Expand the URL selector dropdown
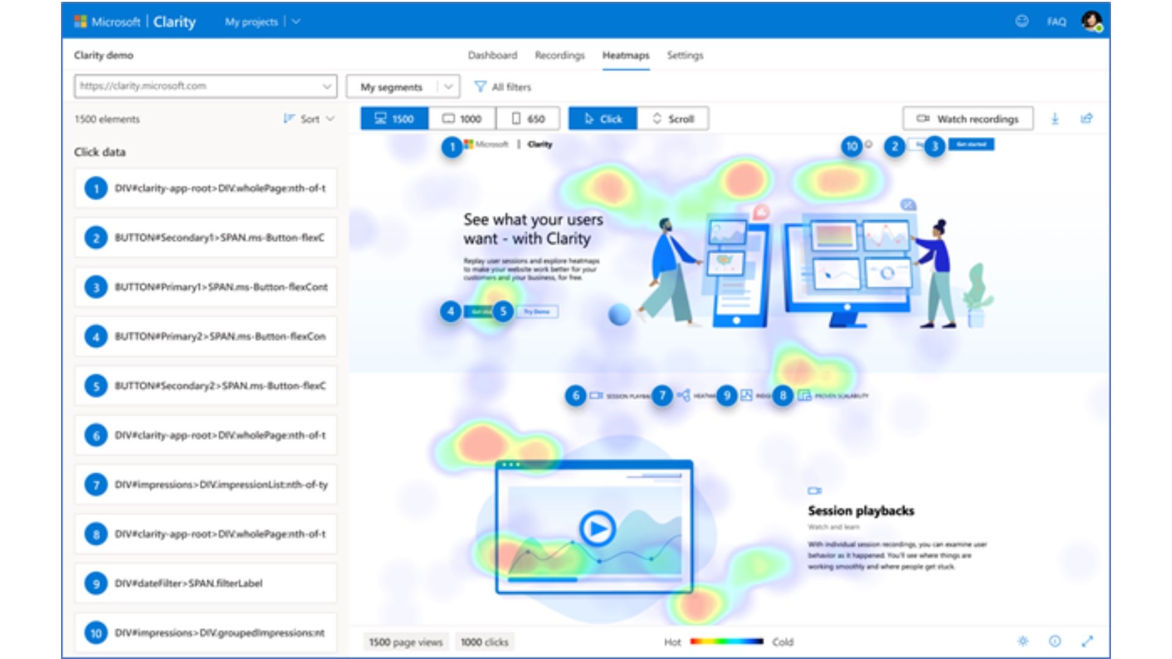 point(327,86)
